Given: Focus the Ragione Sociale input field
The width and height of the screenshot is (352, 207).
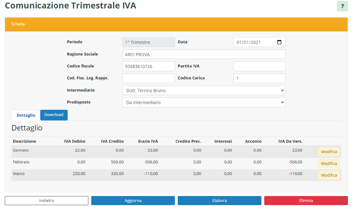Looking at the screenshot, I should [204, 55].
